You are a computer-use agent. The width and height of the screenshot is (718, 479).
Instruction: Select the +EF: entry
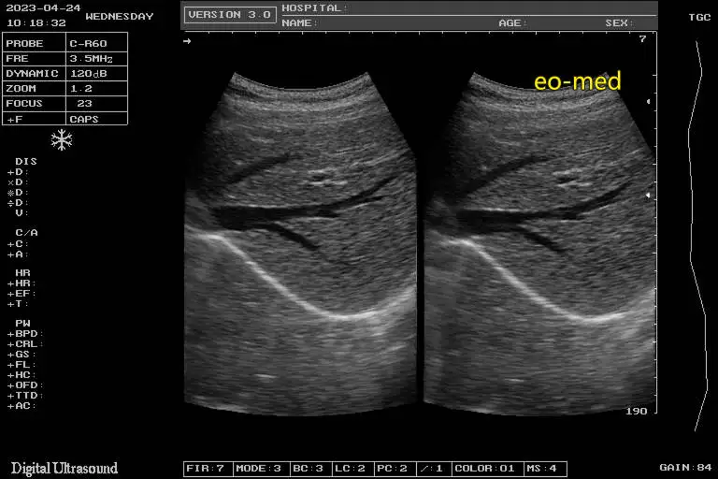[22, 294]
